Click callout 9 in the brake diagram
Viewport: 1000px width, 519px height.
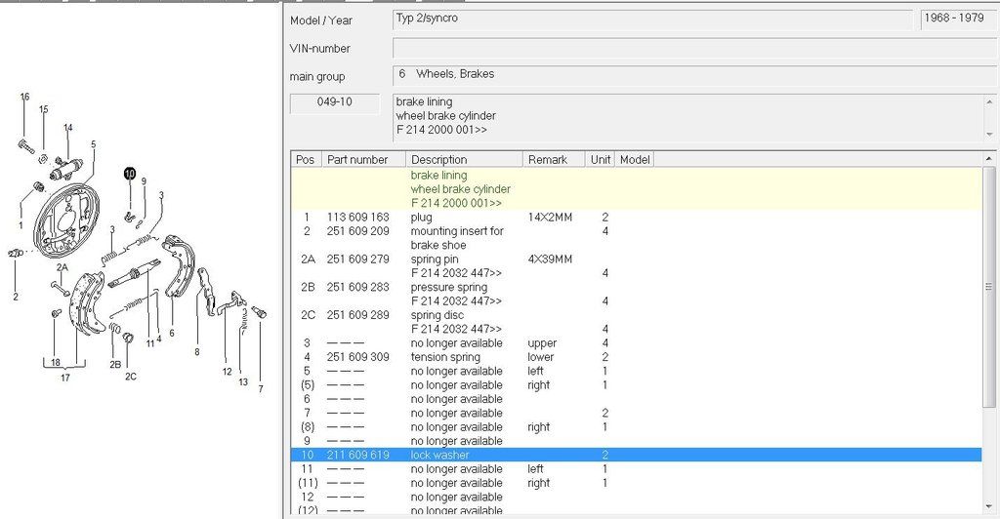(x=144, y=181)
